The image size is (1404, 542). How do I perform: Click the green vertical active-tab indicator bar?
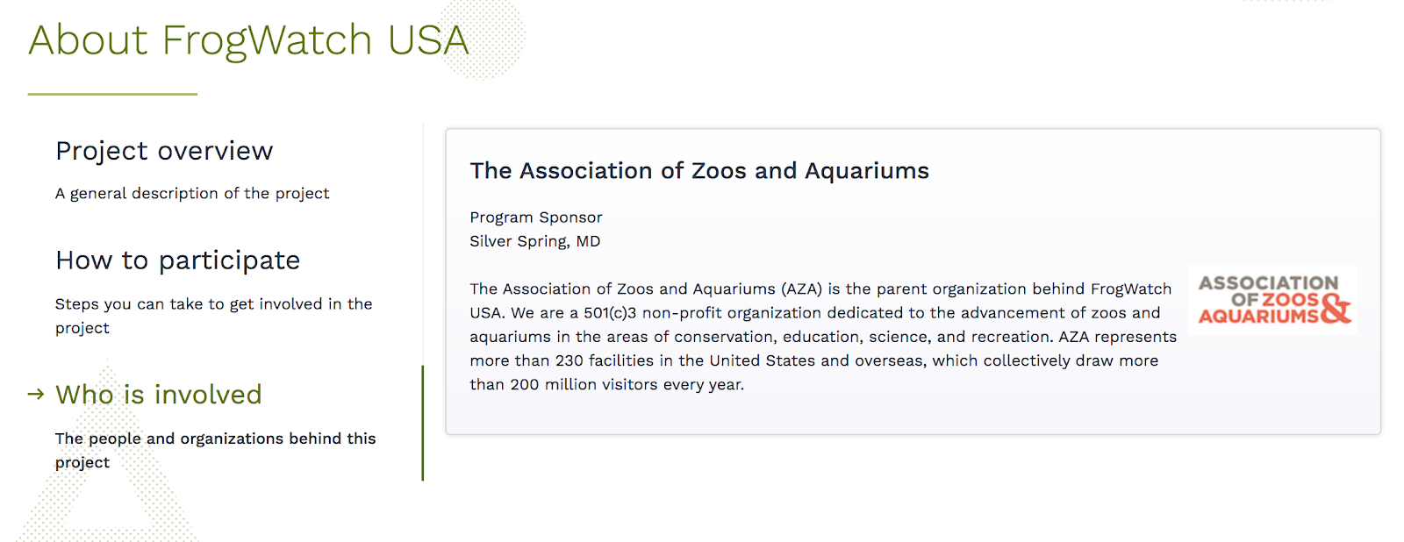(422, 423)
